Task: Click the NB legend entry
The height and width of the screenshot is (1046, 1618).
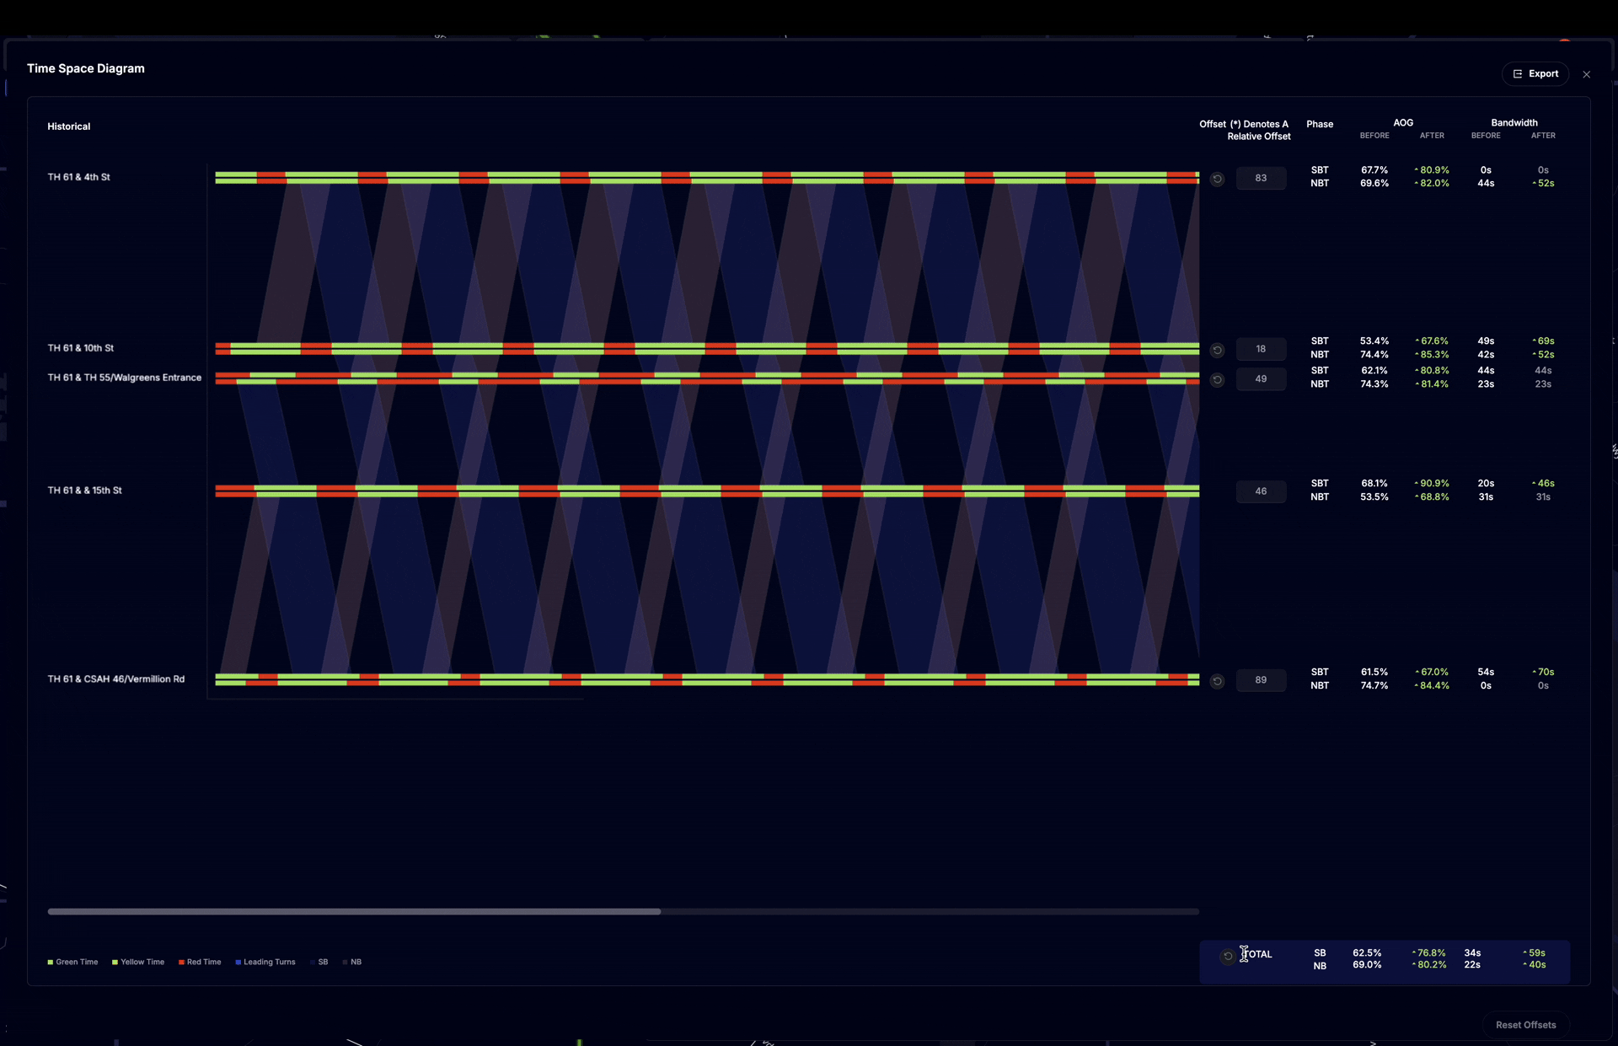Action: (352, 962)
